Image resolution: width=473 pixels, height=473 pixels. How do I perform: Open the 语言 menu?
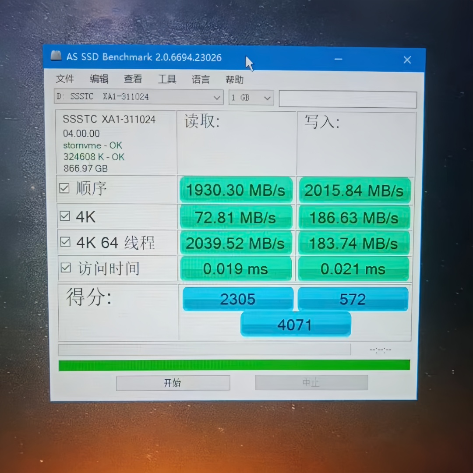pos(201,80)
